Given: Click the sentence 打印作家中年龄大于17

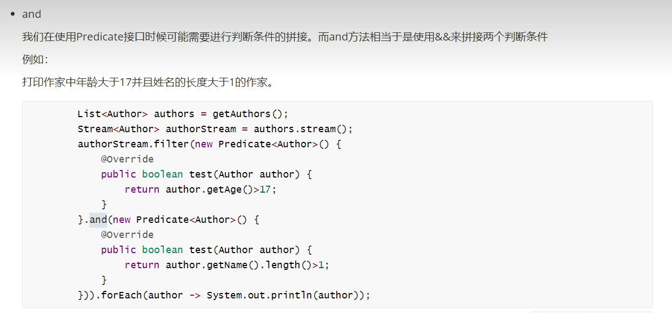Looking at the screenshot, I should point(149,82).
